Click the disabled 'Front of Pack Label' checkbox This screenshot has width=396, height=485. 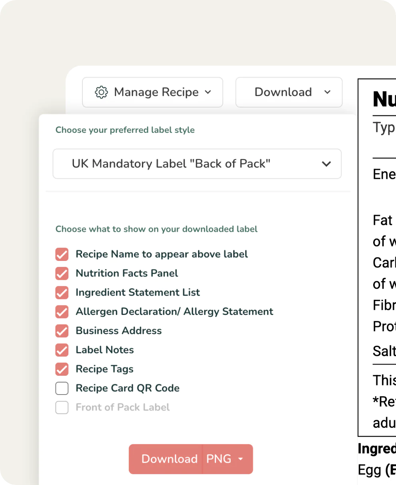(62, 407)
